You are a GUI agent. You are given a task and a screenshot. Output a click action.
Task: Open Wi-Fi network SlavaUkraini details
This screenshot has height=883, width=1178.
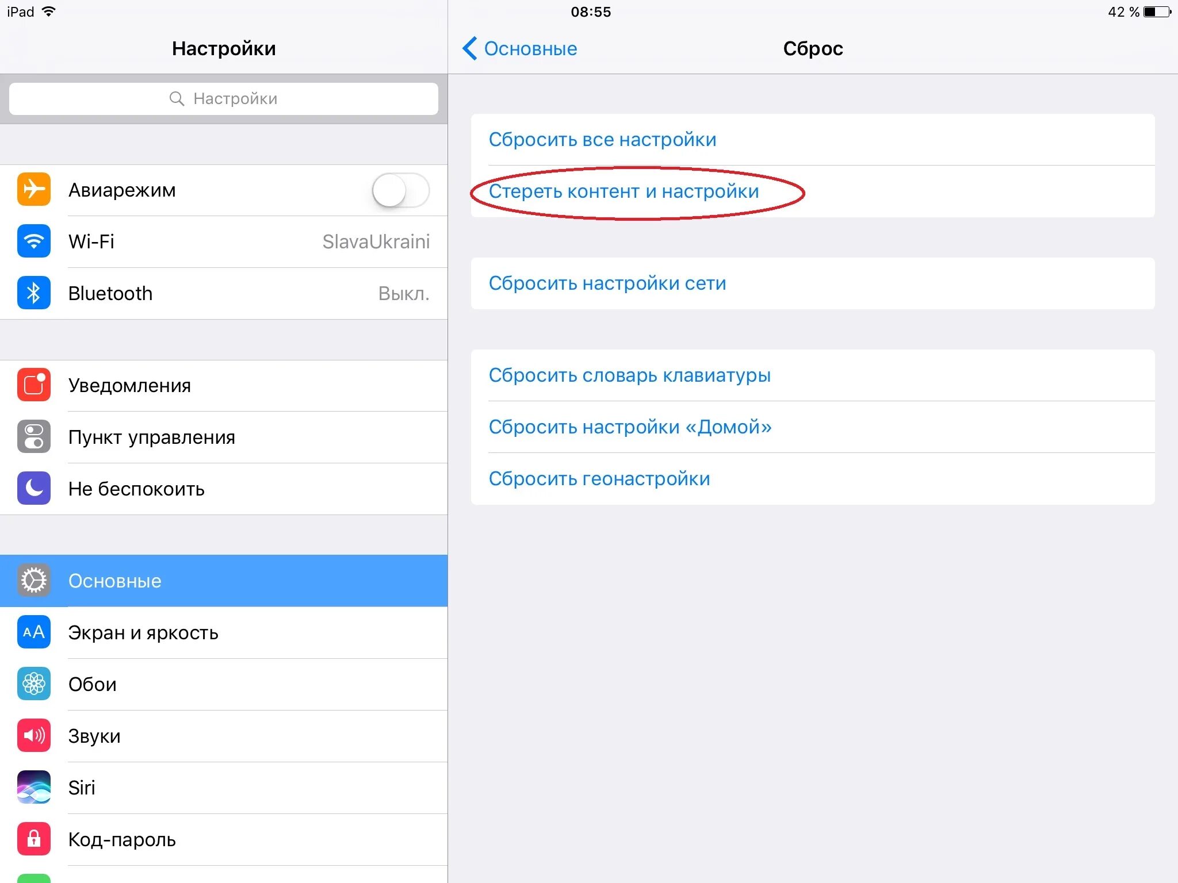pos(224,241)
